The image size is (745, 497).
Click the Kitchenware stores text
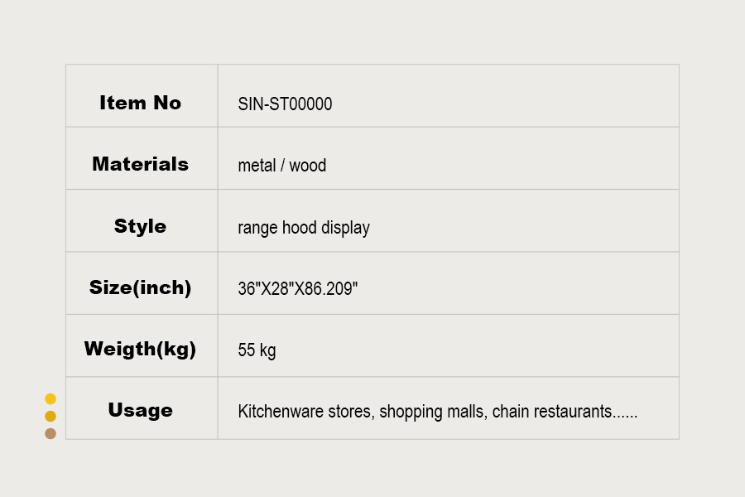click(x=305, y=412)
